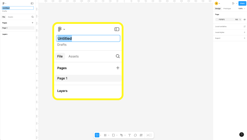
Task: Toggle Dev Mode switch in bottom toolbar
Action: [x=149, y=135]
